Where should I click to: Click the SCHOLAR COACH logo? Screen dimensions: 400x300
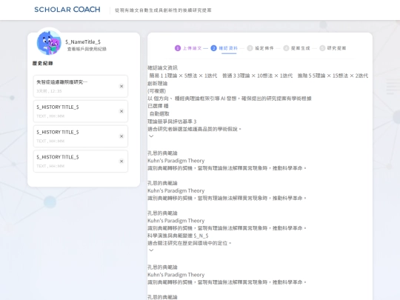(67, 10)
